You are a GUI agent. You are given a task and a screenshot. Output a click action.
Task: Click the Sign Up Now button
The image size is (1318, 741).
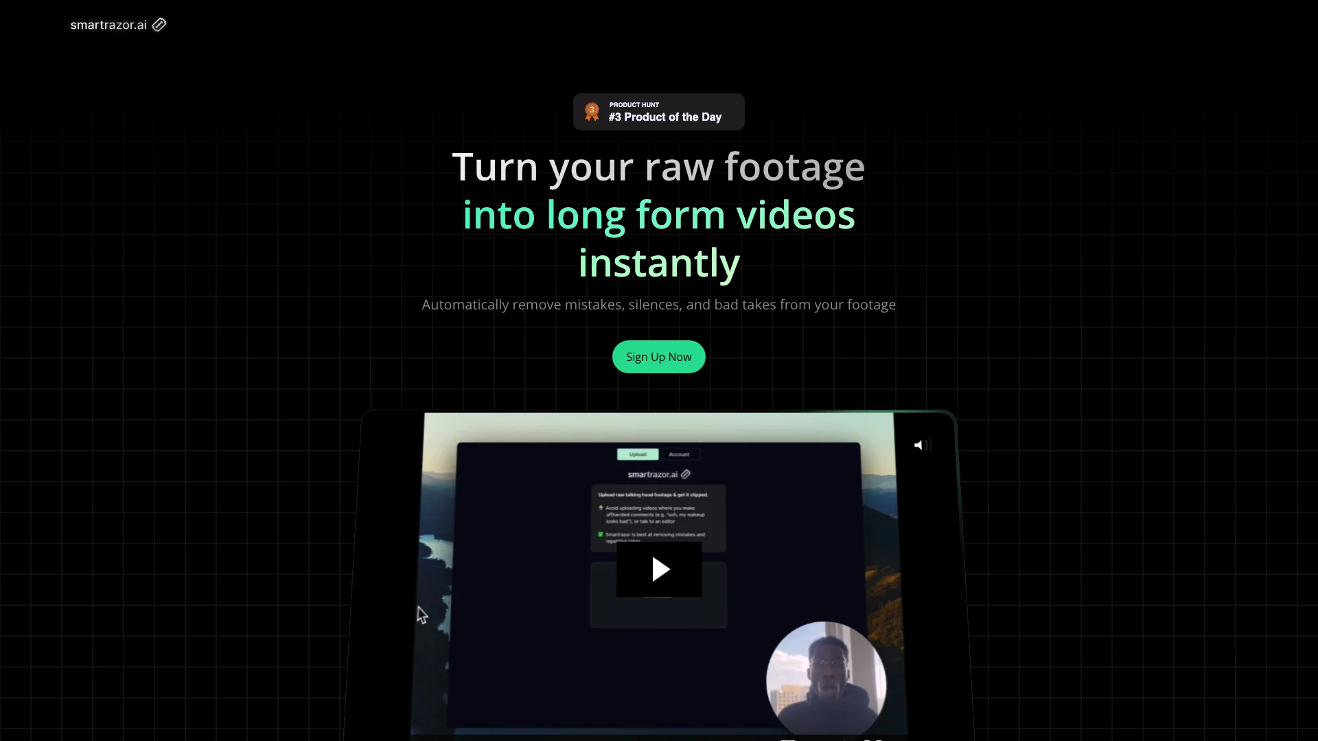pos(658,357)
